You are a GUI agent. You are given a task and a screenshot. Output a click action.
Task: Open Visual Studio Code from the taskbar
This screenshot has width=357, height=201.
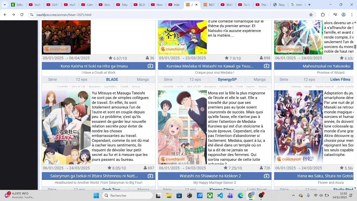coord(220,195)
